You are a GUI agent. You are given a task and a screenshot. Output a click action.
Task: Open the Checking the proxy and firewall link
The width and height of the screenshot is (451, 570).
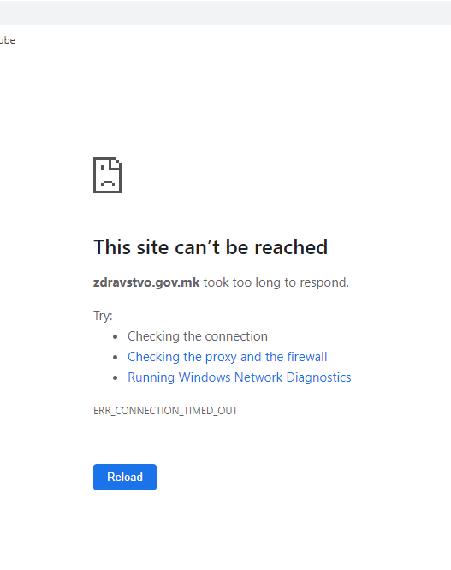227,357
